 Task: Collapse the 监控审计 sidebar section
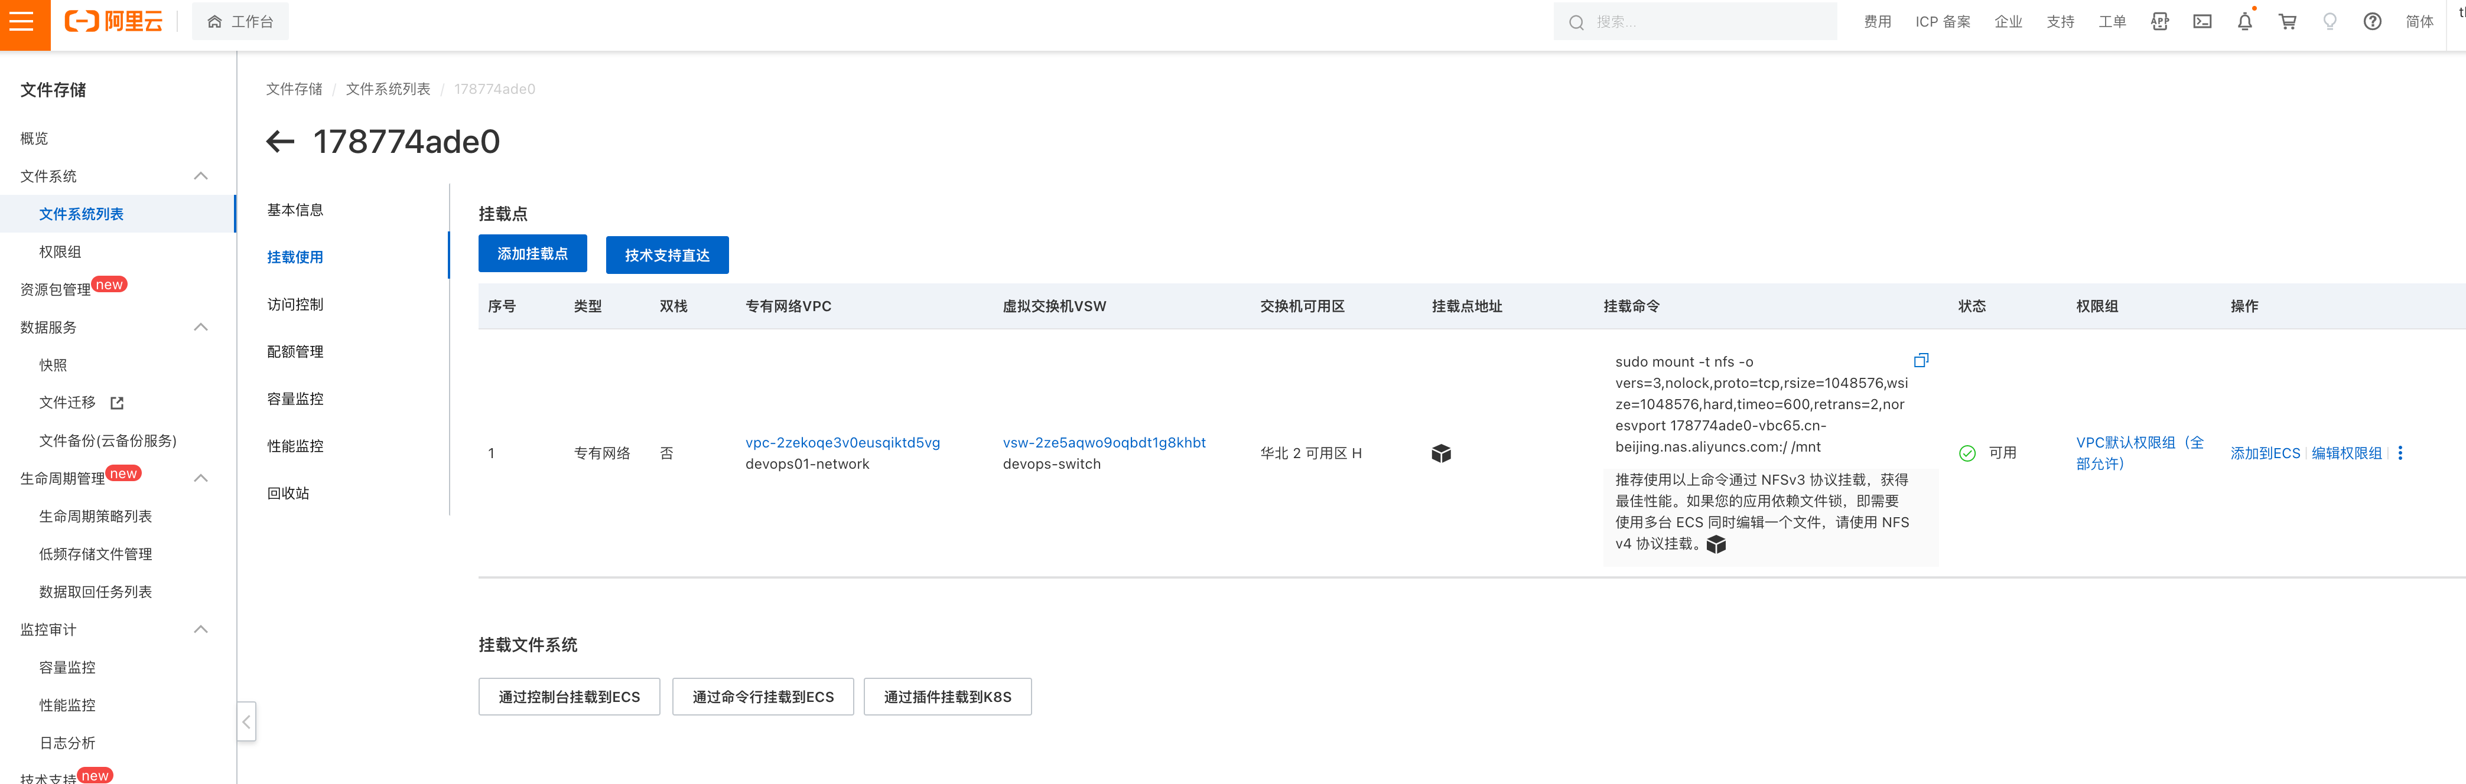[x=200, y=629]
